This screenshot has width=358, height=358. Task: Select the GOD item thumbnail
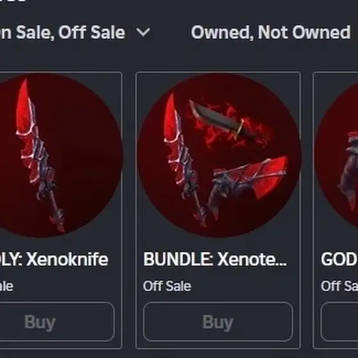point(337,155)
